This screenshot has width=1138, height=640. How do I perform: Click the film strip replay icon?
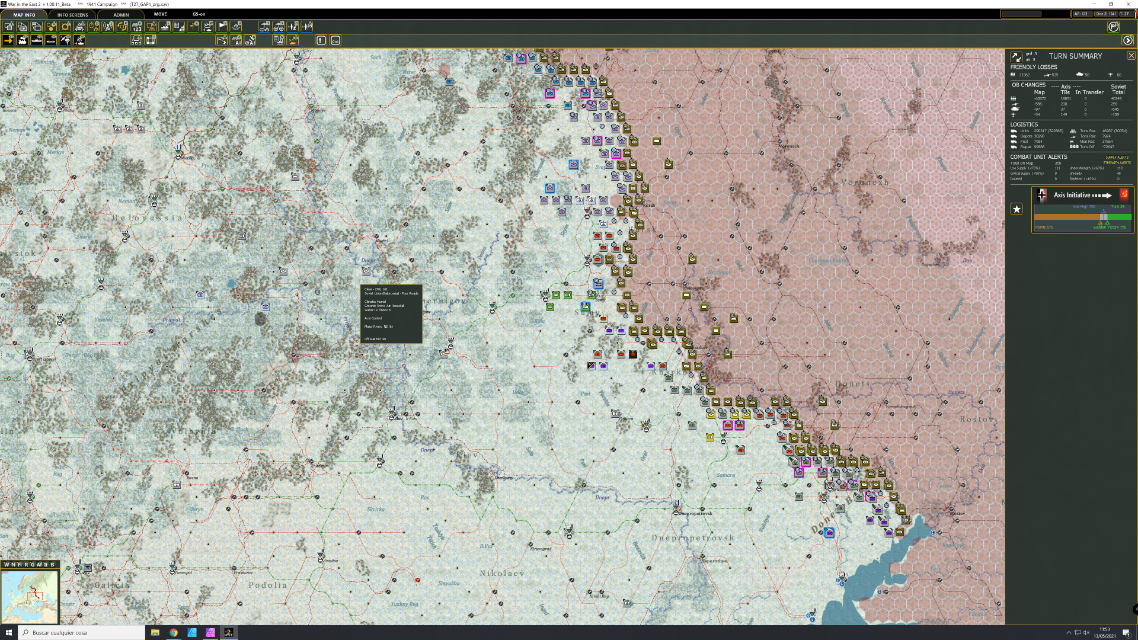[151, 40]
